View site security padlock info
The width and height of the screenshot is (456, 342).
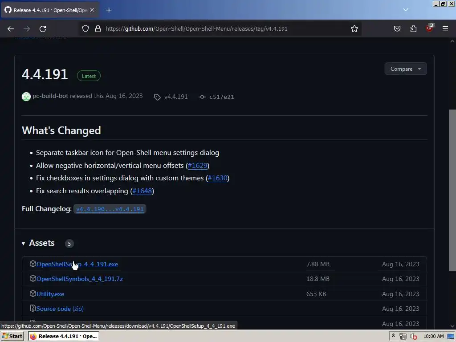coord(98,28)
